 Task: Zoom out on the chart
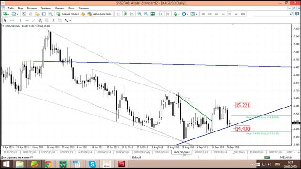(146, 14)
